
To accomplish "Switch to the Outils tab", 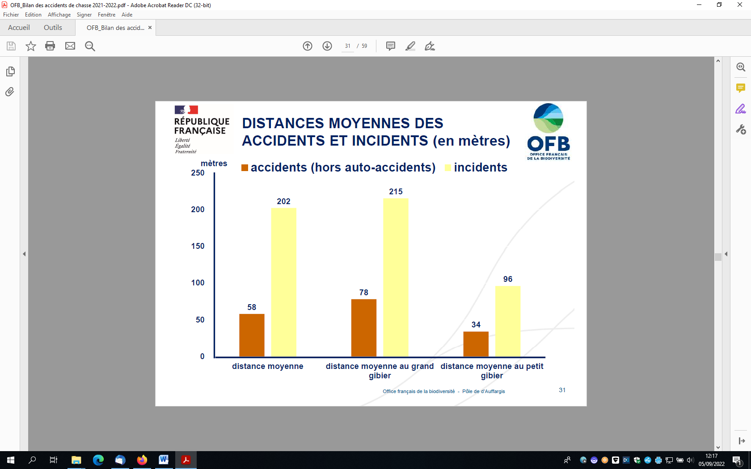I will click(53, 28).
